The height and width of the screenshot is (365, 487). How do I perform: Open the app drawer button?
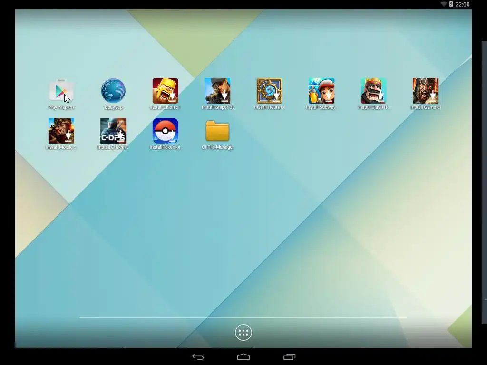243,332
